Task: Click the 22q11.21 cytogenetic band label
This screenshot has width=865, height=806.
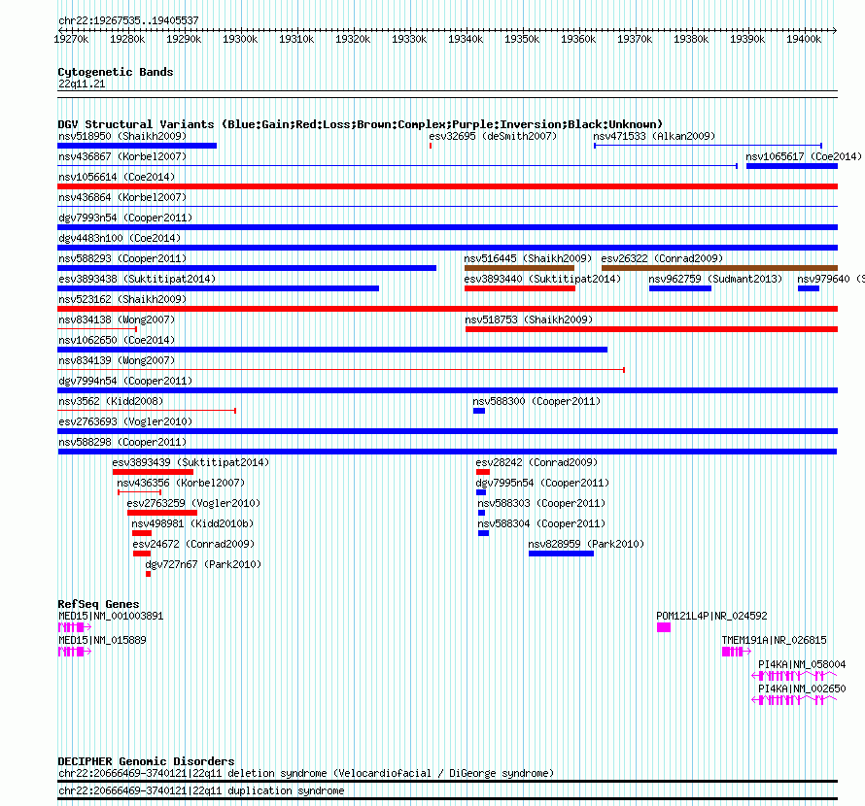Action: tap(82, 84)
